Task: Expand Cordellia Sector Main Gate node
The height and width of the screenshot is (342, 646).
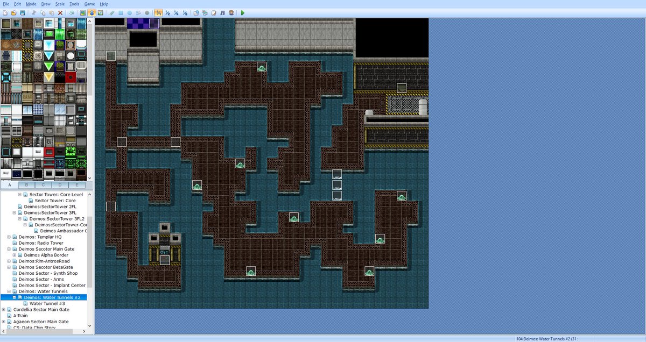Action: click(3, 310)
